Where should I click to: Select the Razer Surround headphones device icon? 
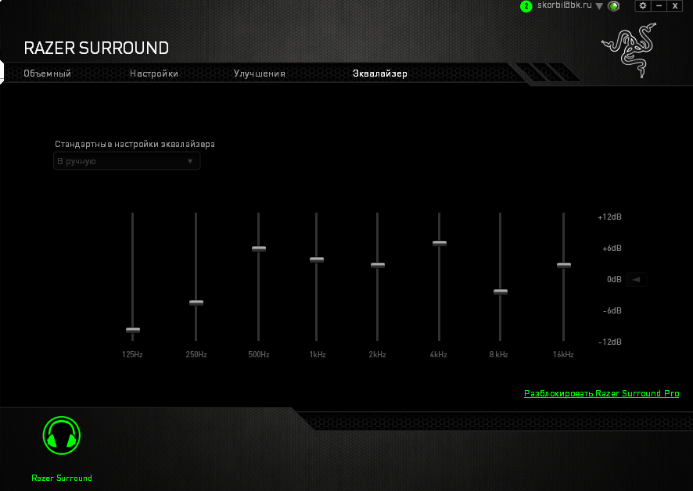[x=62, y=435]
